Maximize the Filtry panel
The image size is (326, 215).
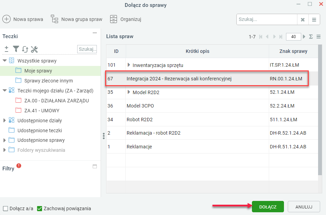(x=95, y=166)
